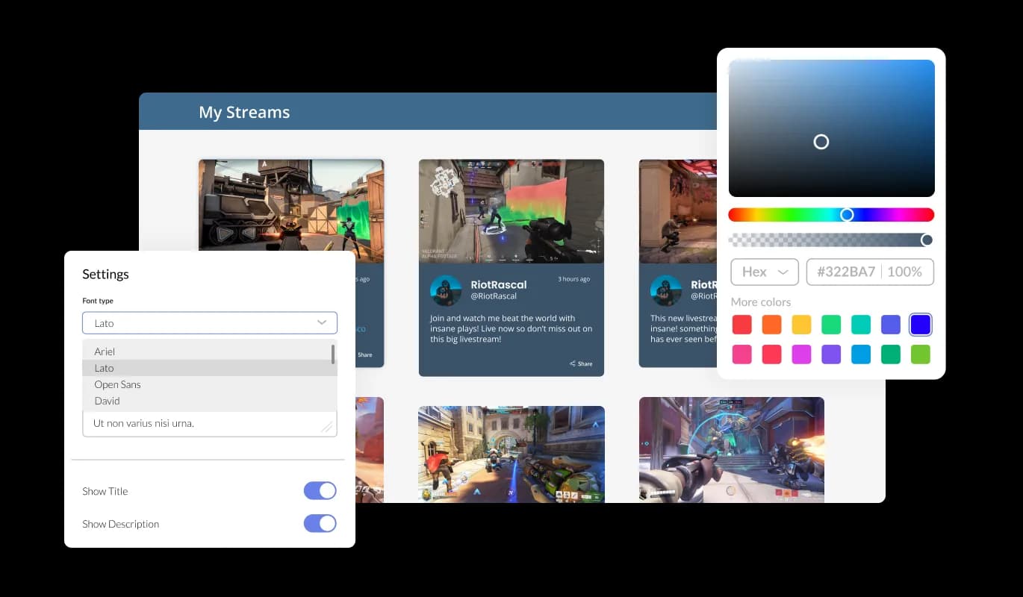Screen dimensions: 1023x597
Task: Click the font list scrollbar
Action: pyautogui.click(x=333, y=354)
